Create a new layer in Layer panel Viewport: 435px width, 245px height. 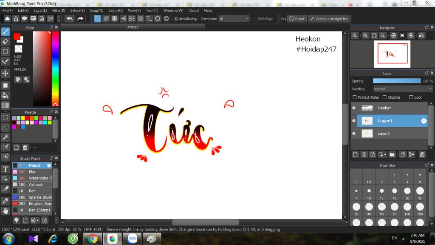356,154
